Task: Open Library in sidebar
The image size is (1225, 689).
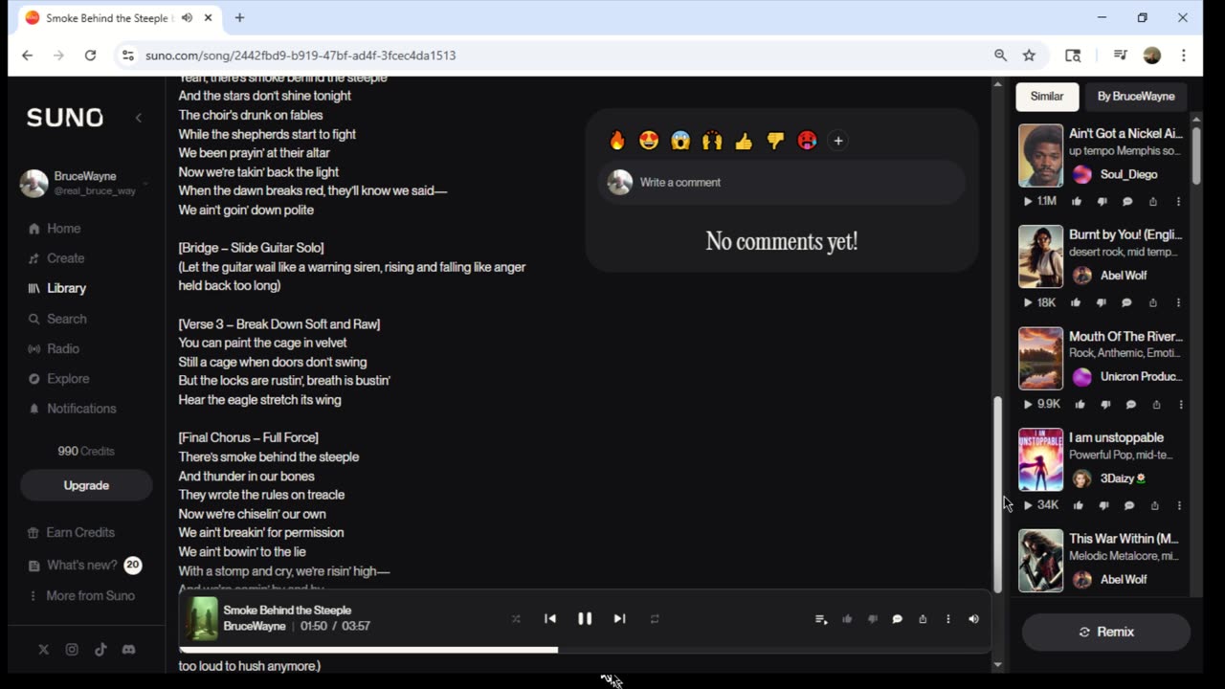Action: click(x=57, y=288)
